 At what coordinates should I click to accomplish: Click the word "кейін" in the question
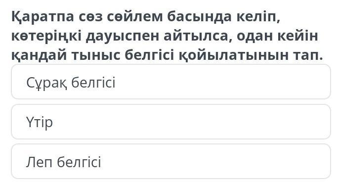click(x=297, y=36)
